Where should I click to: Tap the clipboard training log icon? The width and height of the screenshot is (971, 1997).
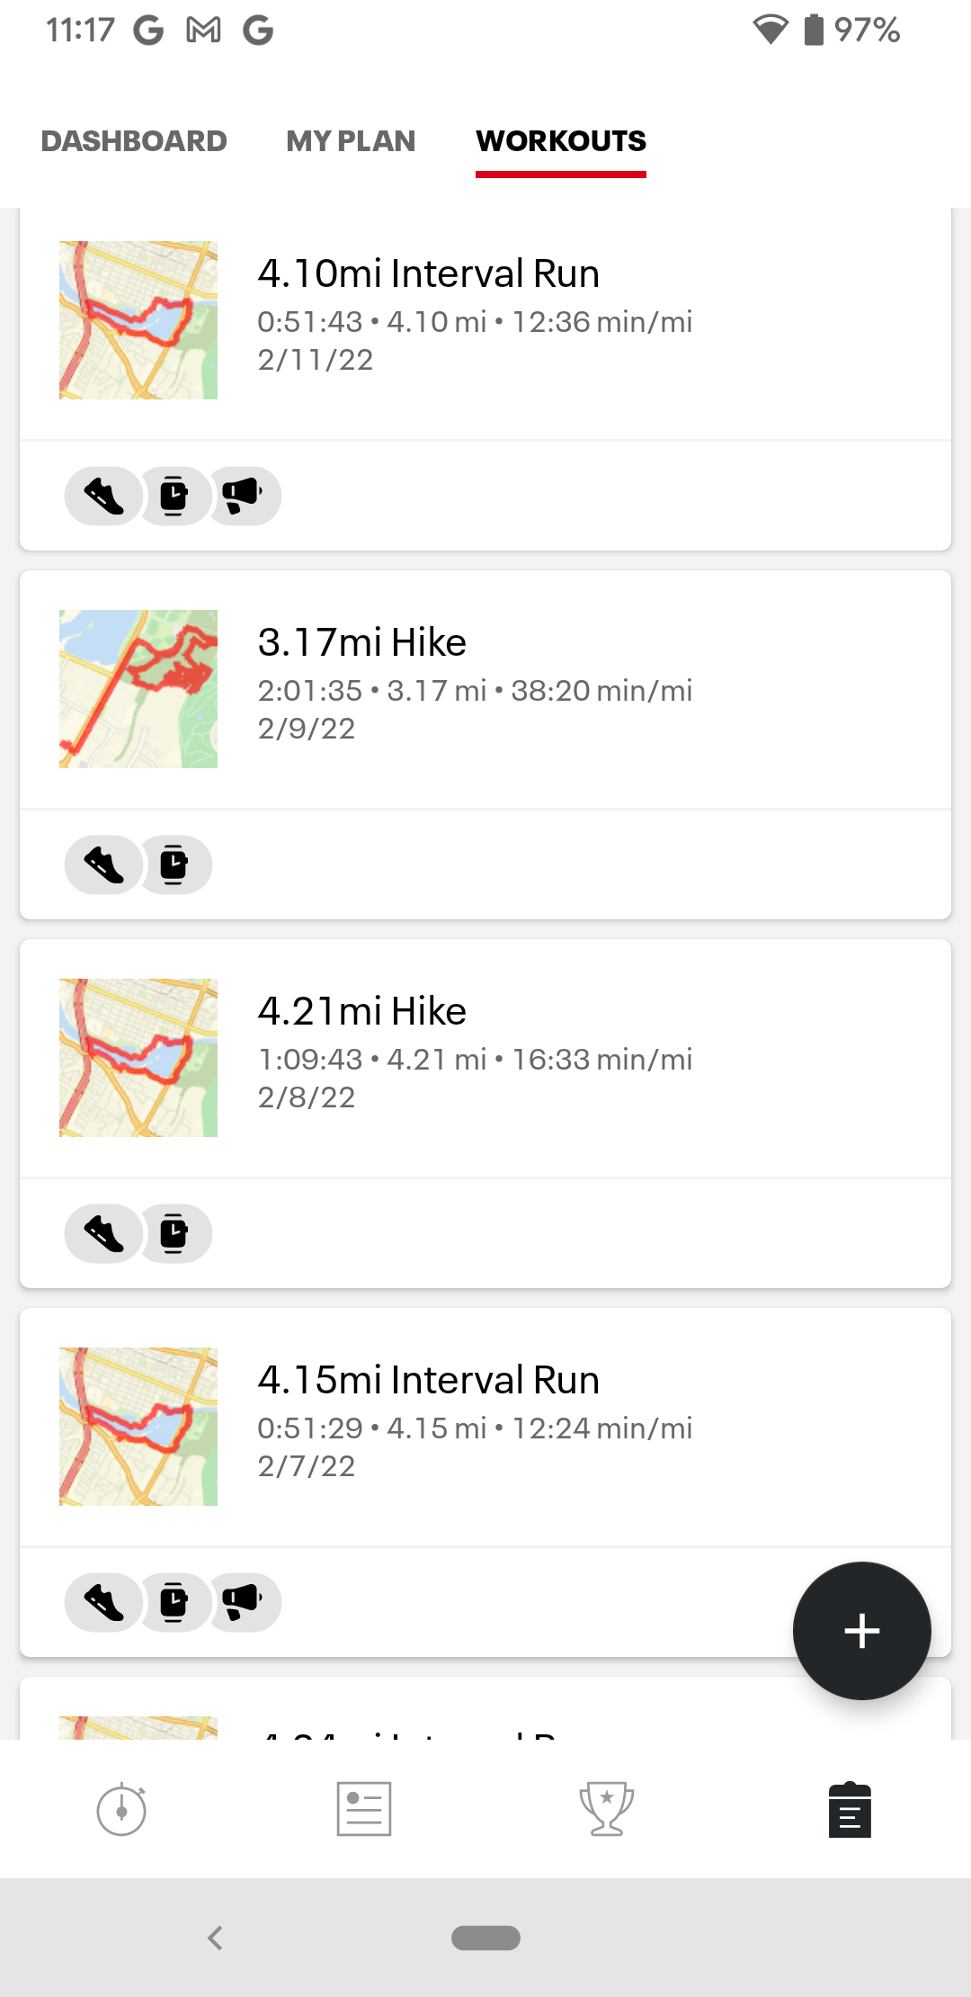coord(850,1809)
